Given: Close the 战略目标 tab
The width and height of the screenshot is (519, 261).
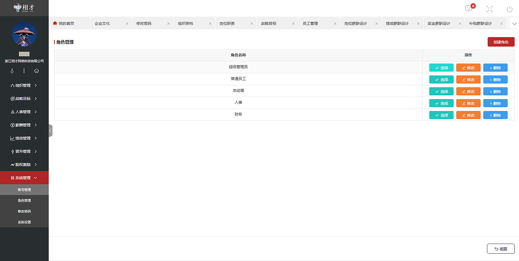Looking at the screenshot, I should click(x=294, y=23).
